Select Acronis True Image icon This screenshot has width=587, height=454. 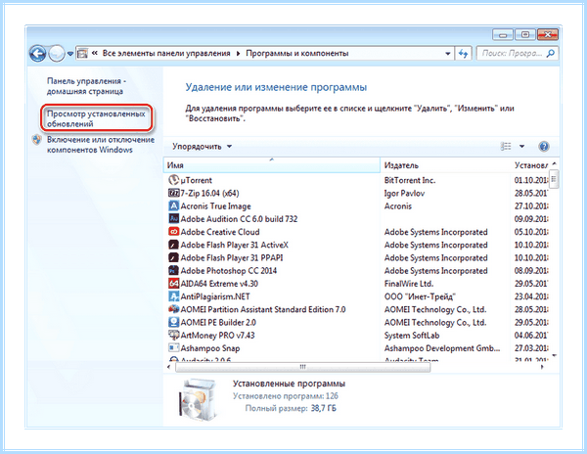pyautogui.click(x=173, y=205)
